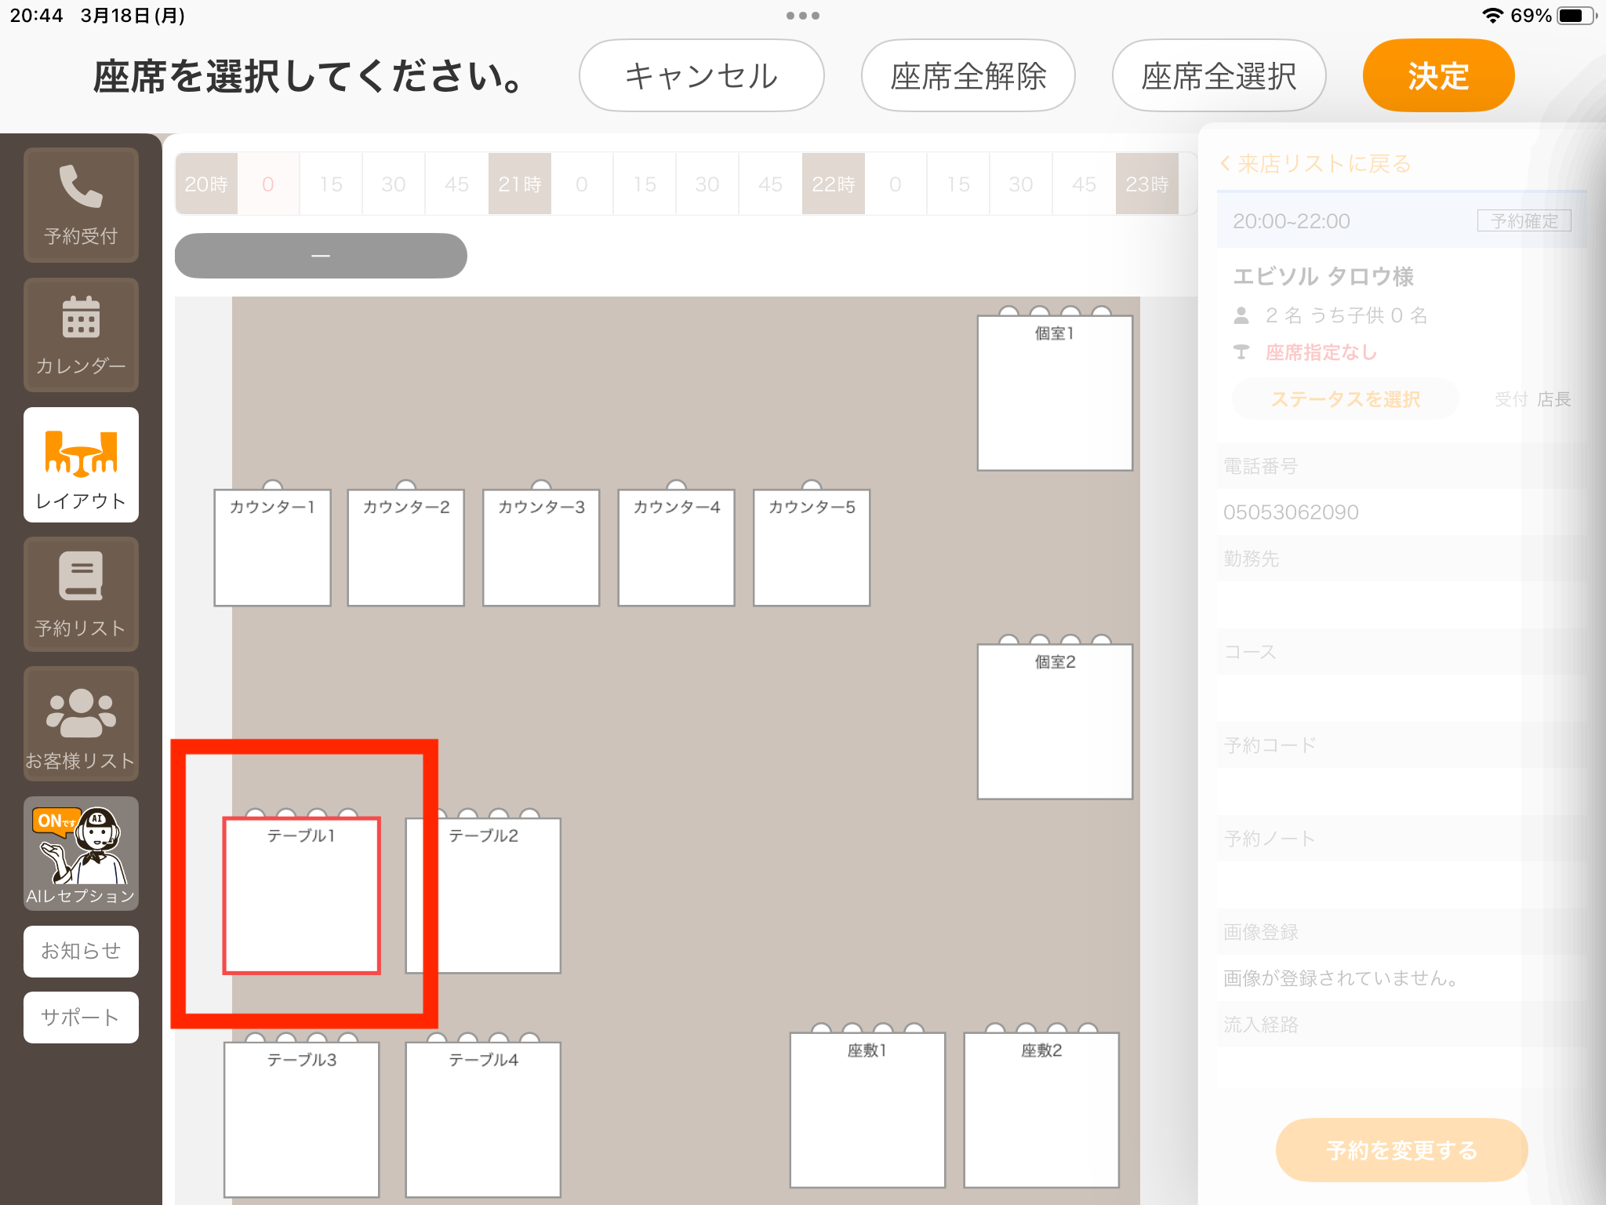1606x1205 pixels.
Task: Select the 個室2 room
Action: pos(1055,722)
